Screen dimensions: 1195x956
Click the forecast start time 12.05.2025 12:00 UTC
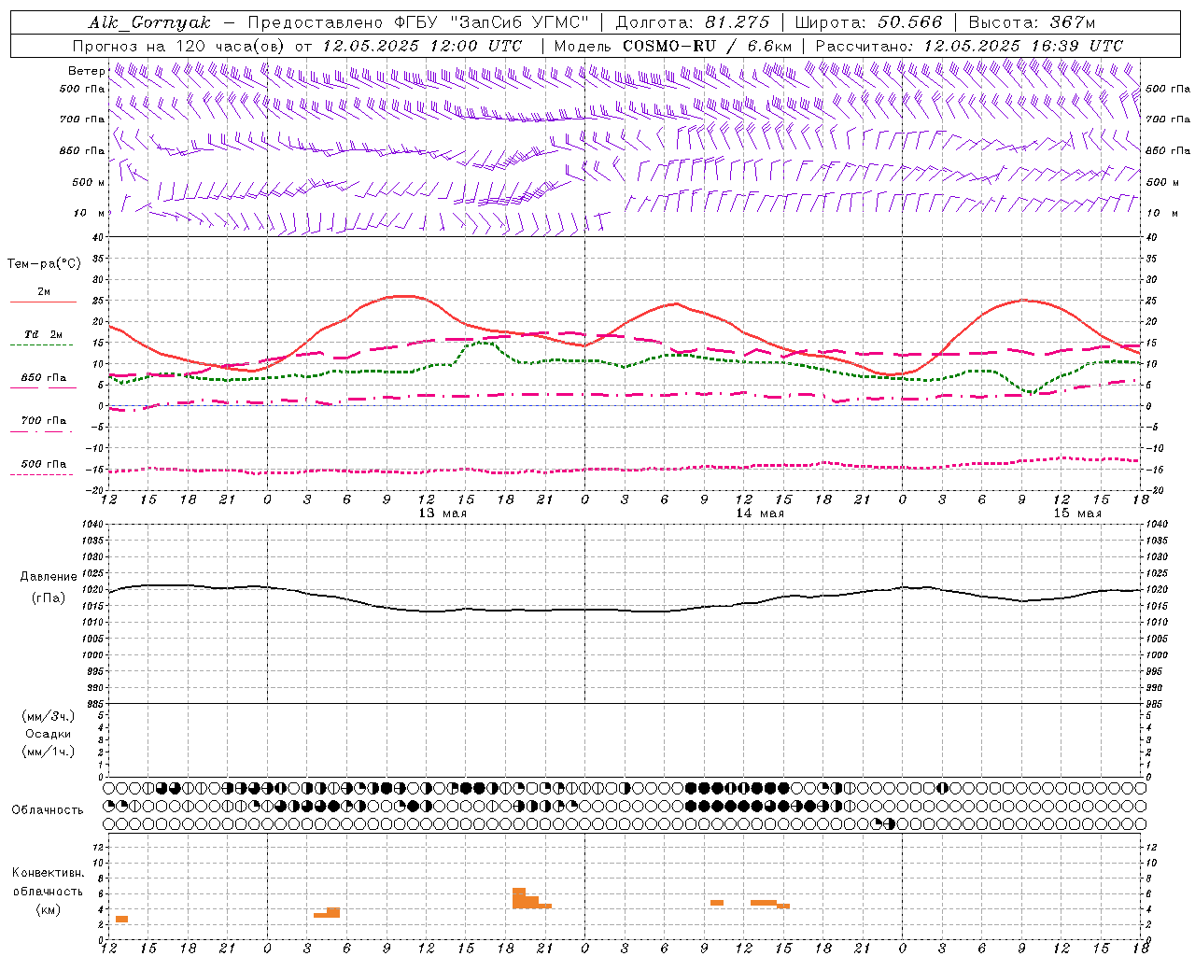(422, 46)
